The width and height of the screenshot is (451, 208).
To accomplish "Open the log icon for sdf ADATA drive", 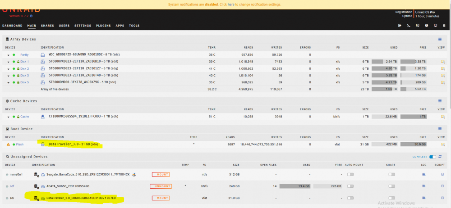I will 423,186.
